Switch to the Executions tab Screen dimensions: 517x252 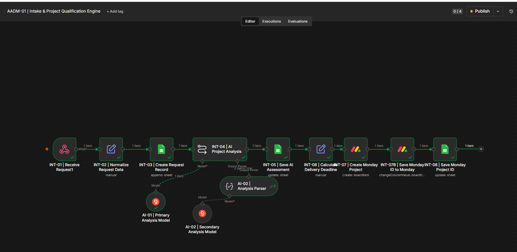[x=272, y=21]
